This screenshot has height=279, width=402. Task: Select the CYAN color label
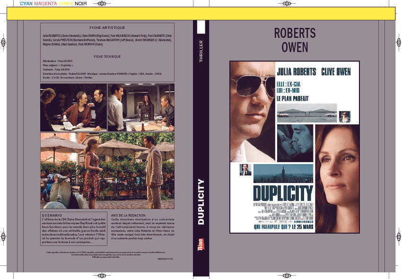[26, 4]
